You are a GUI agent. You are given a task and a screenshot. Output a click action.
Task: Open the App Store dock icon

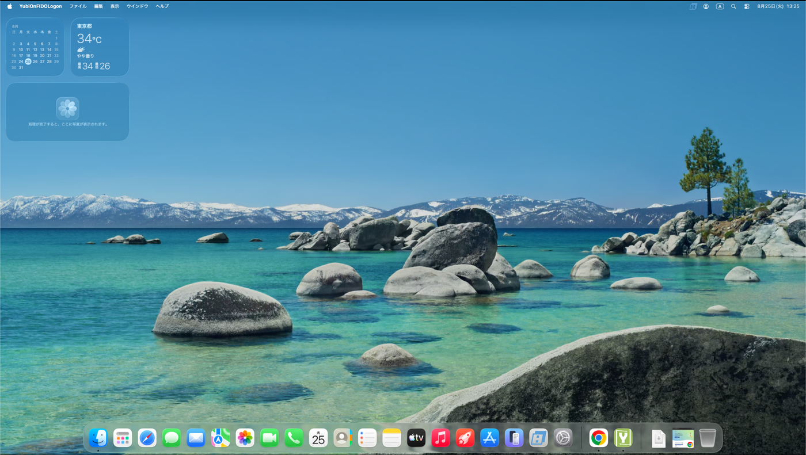(489, 438)
